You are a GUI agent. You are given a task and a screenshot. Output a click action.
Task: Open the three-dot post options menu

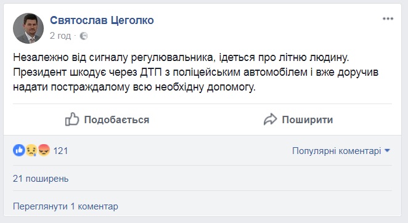coord(388,18)
